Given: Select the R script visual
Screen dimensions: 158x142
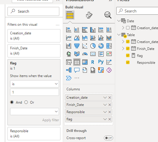Looking at the screenshot, I should pos(93,62).
